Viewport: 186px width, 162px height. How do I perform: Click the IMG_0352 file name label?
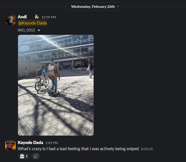(x=26, y=30)
